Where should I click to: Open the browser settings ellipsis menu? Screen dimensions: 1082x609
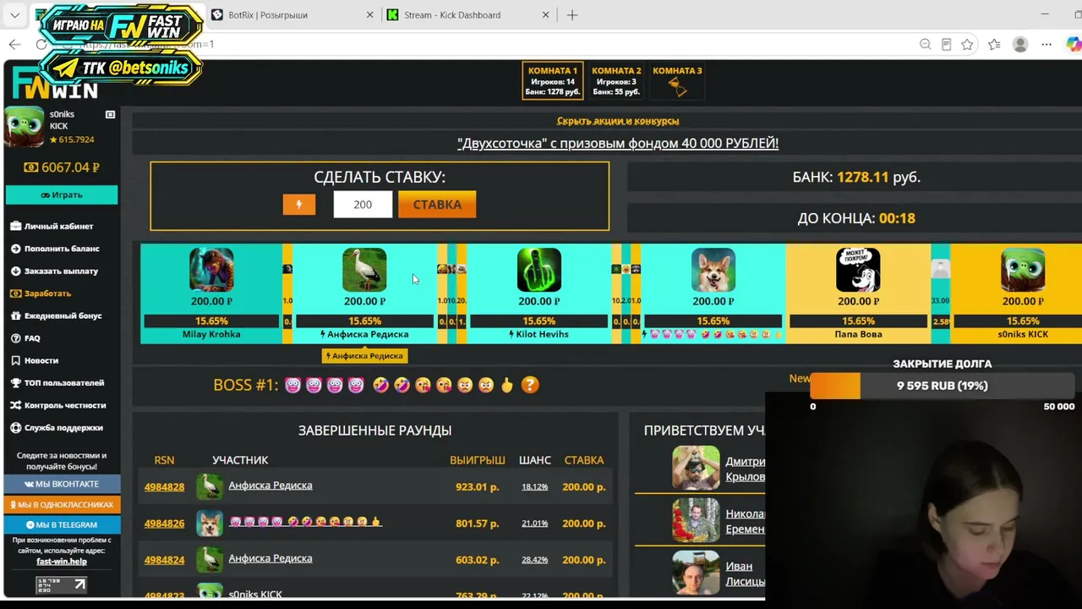[x=1046, y=44]
